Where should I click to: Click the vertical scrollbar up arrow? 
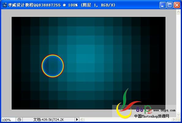click(178, 12)
